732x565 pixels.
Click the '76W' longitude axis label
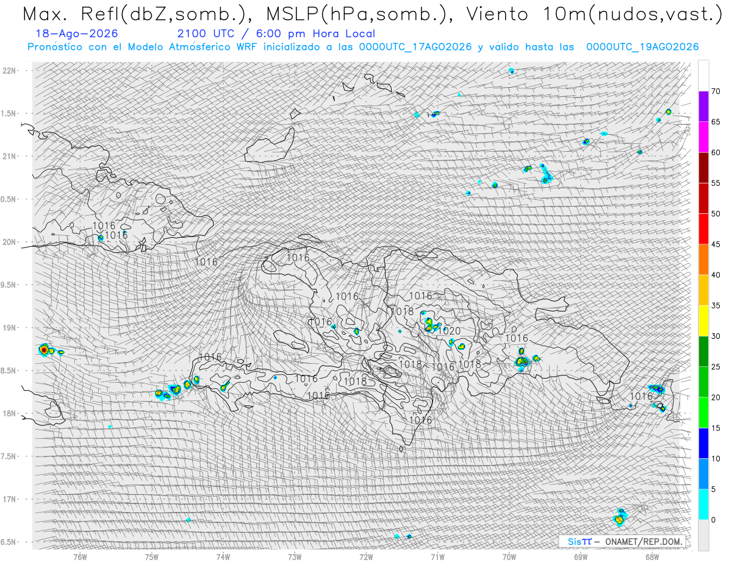(x=80, y=556)
